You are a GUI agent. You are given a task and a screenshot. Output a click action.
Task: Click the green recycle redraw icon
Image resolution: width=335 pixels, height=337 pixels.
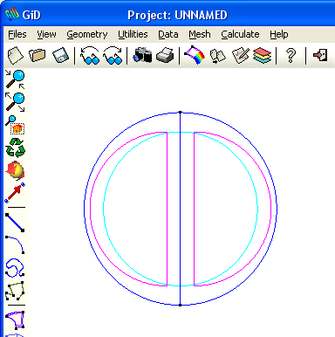pyautogui.click(x=16, y=148)
